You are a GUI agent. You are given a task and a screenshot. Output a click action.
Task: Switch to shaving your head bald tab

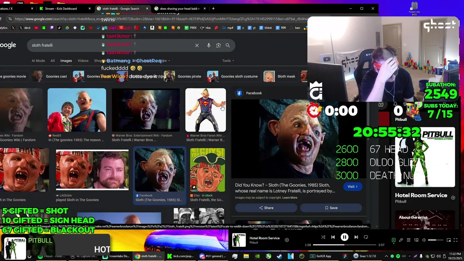coord(179,8)
